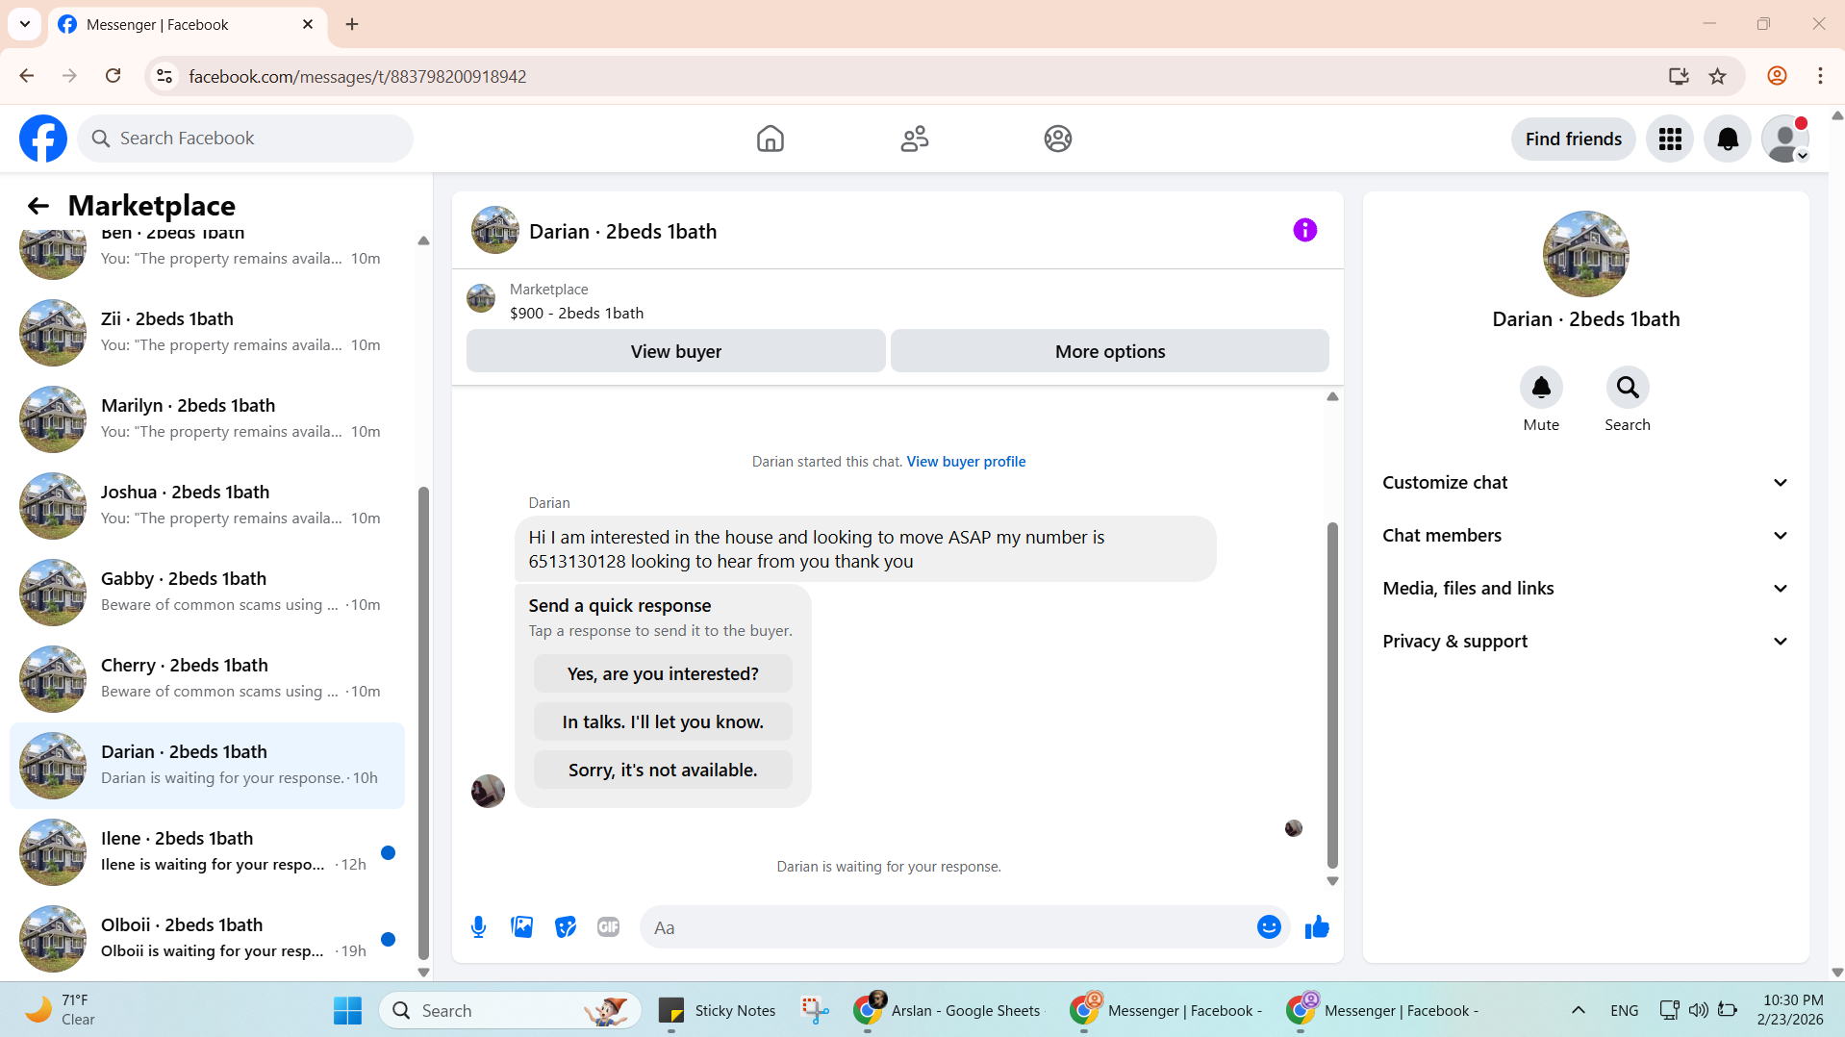Record a voice clip
1845x1037 pixels.
coord(478,927)
